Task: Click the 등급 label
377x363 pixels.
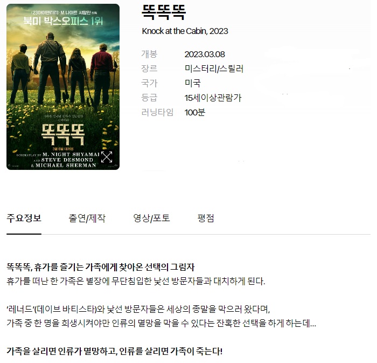Action: (x=149, y=98)
